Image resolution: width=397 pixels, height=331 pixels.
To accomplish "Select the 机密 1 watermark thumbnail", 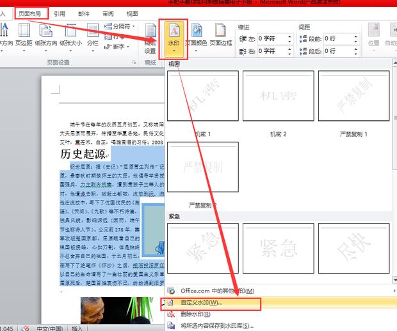I will (x=203, y=96).
